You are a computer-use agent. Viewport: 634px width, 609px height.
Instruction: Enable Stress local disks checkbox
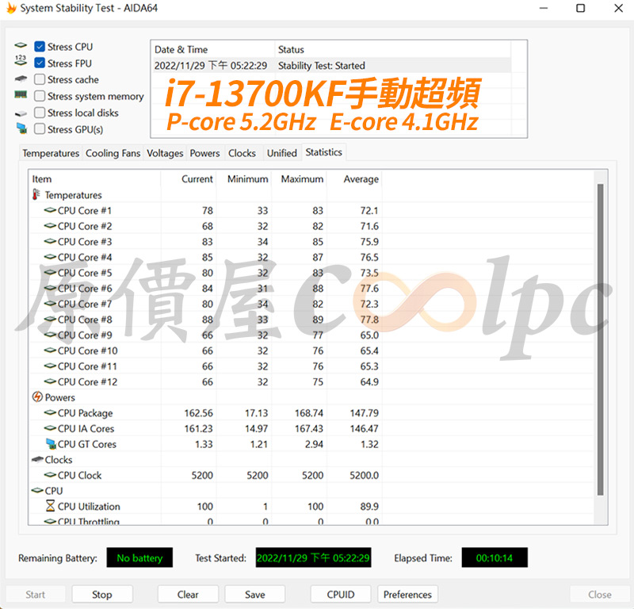[x=40, y=113]
